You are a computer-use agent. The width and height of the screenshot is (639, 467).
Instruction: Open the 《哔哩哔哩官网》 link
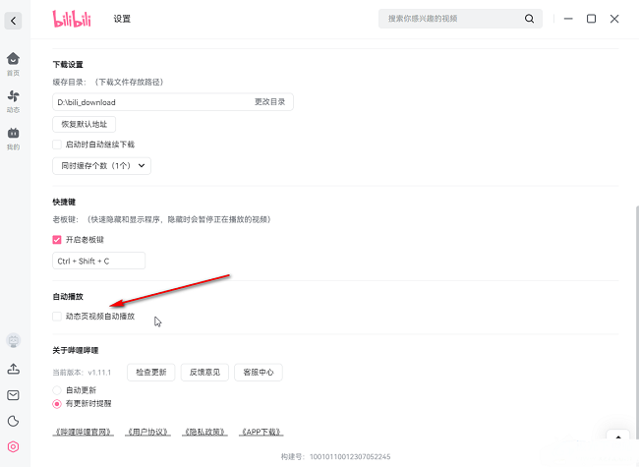point(84,432)
